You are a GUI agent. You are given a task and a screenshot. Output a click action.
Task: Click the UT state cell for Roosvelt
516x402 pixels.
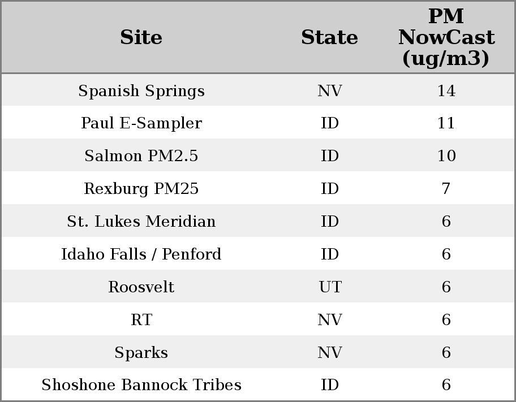pyautogui.click(x=329, y=287)
